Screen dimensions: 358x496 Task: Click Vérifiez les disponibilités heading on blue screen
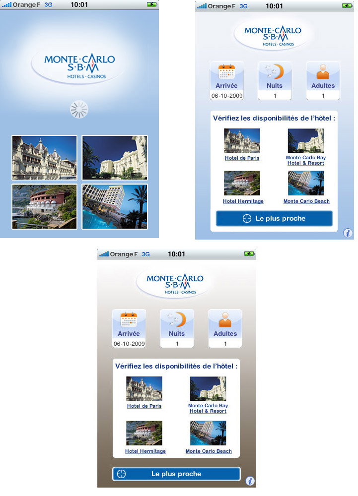coord(274,119)
